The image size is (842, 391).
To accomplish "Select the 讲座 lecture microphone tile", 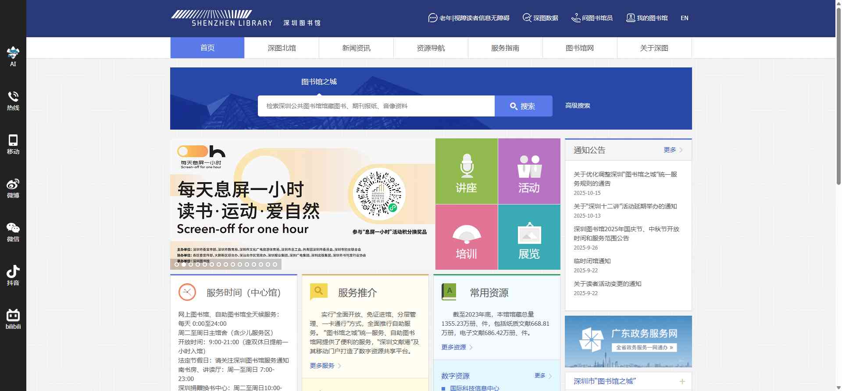I will pos(466,171).
